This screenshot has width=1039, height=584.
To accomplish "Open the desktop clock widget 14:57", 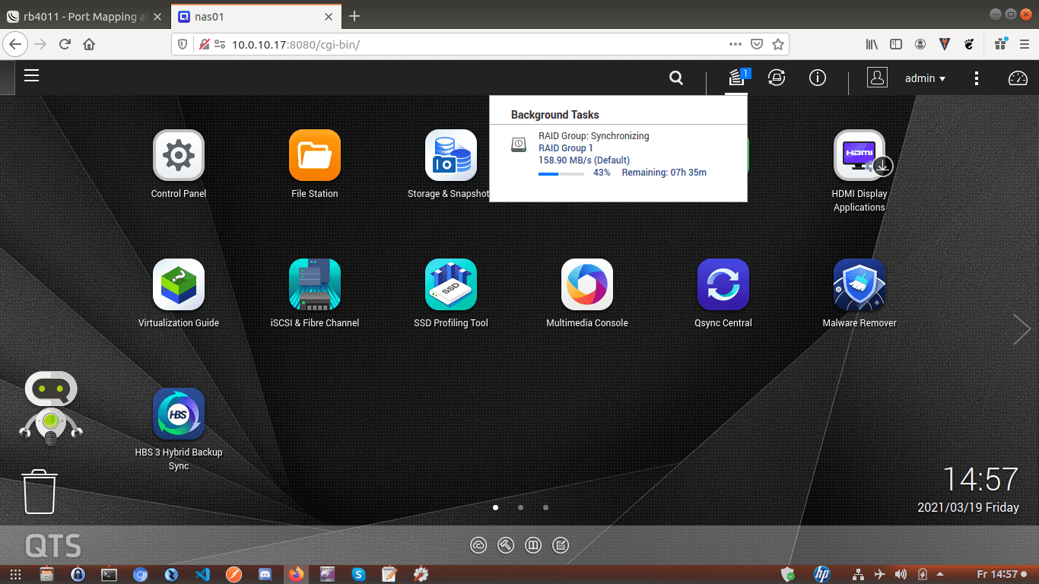I will (x=980, y=479).
